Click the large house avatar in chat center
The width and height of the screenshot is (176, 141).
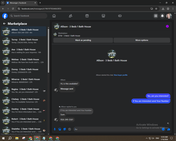(x=112, y=54)
